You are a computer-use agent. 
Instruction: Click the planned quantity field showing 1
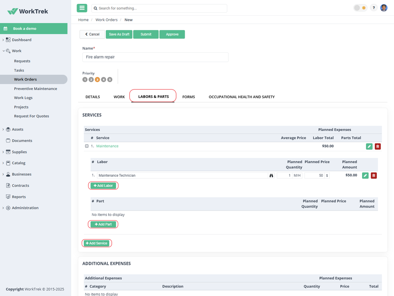285,176
